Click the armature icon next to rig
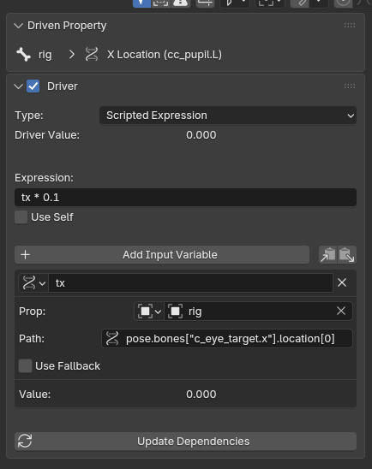The image size is (372, 469). click(x=24, y=55)
